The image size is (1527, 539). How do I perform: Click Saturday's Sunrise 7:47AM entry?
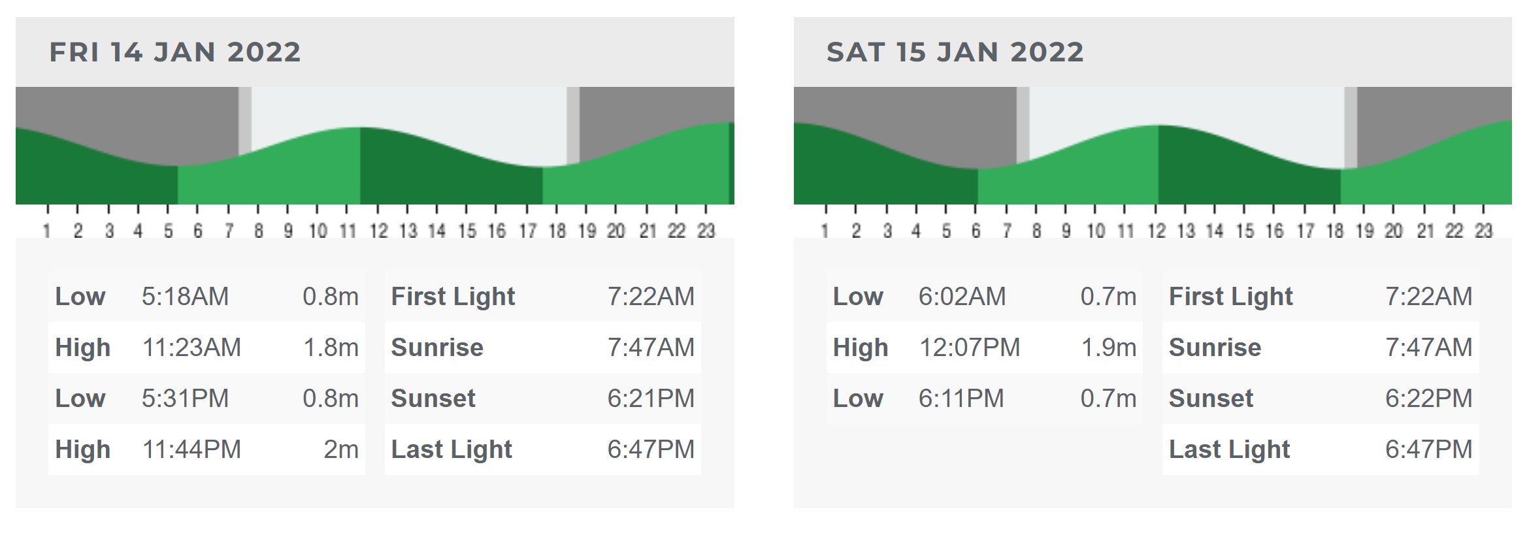(1321, 348)
